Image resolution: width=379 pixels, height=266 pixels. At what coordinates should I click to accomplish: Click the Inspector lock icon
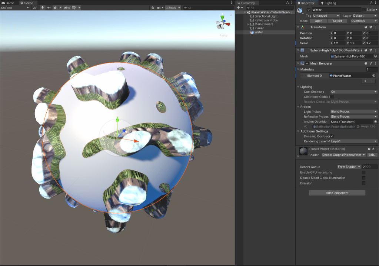click(371, 3)
